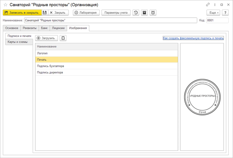Copy link using chain icon
Image resolution: width=233 pixels, height=158 pixels.
click(x=208, y=5)
